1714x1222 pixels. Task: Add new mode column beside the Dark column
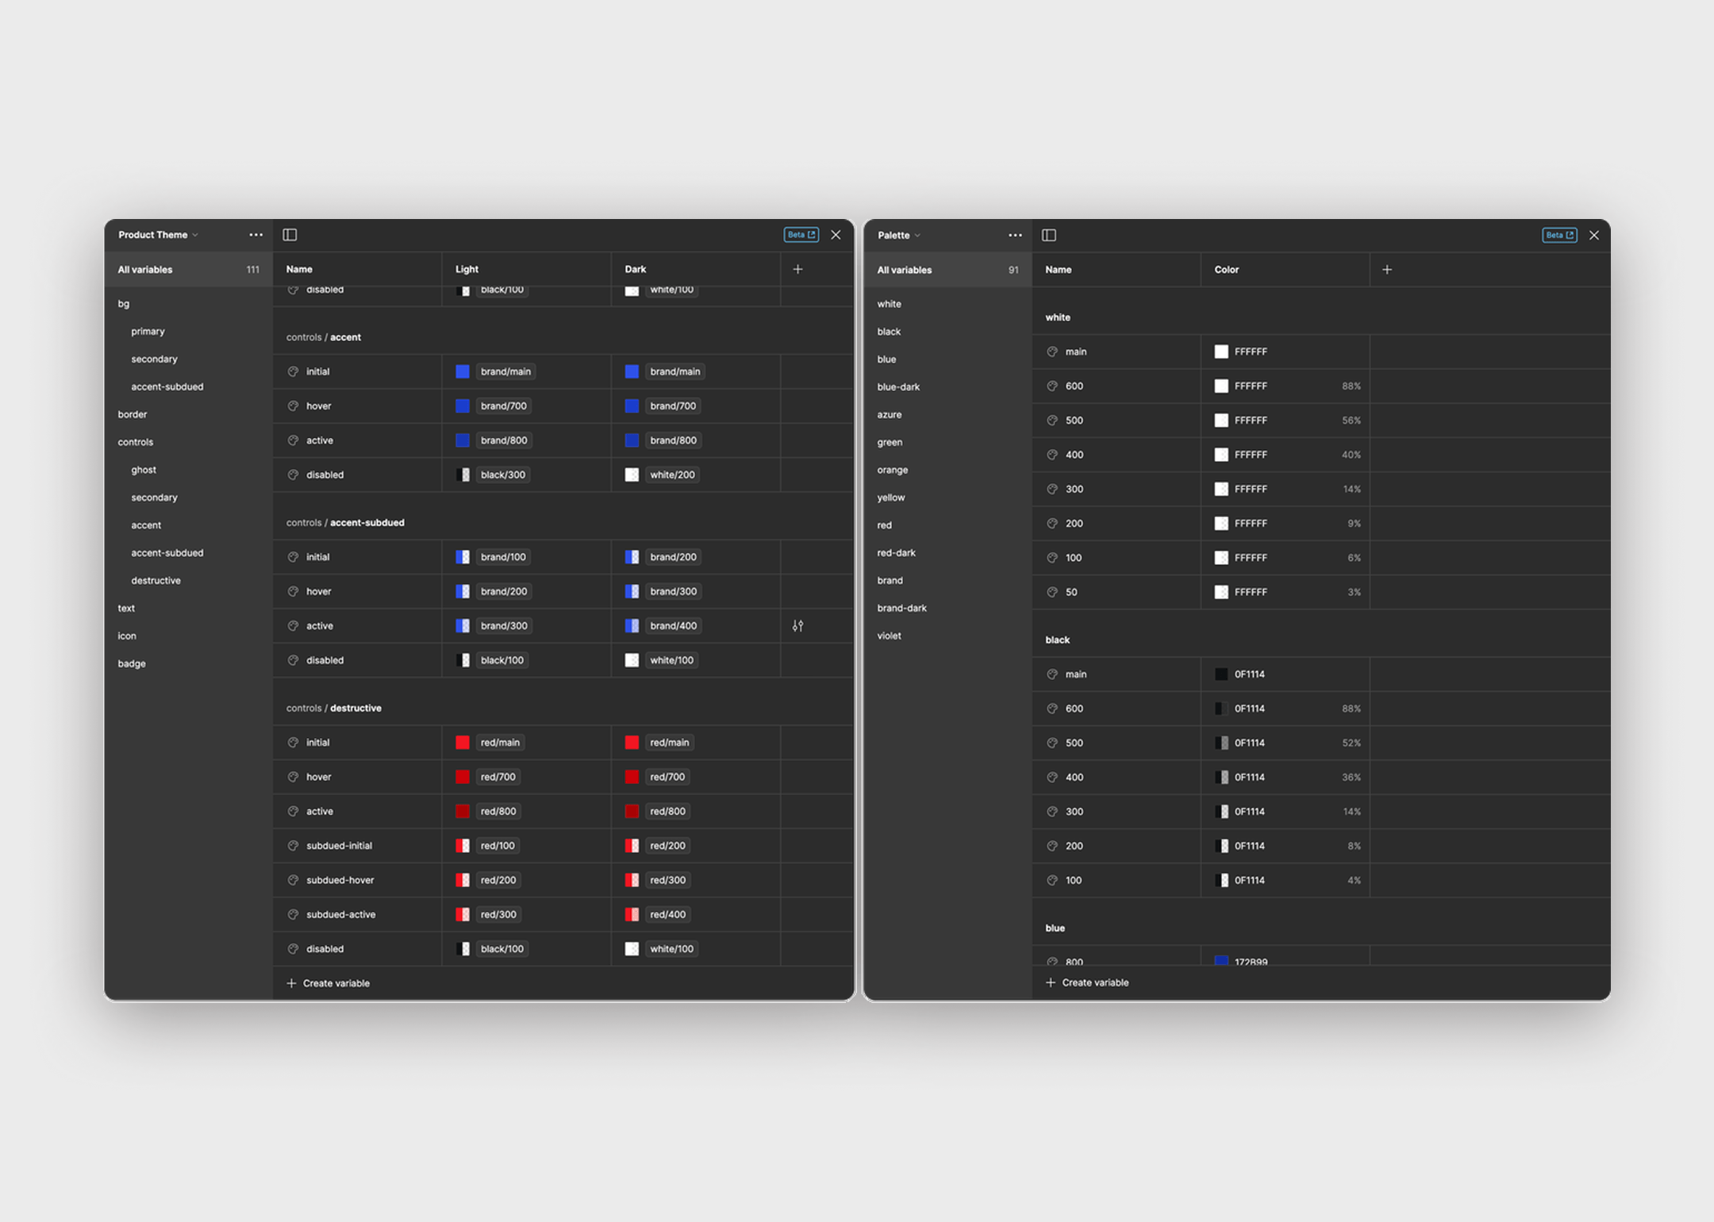pos(797,270)
